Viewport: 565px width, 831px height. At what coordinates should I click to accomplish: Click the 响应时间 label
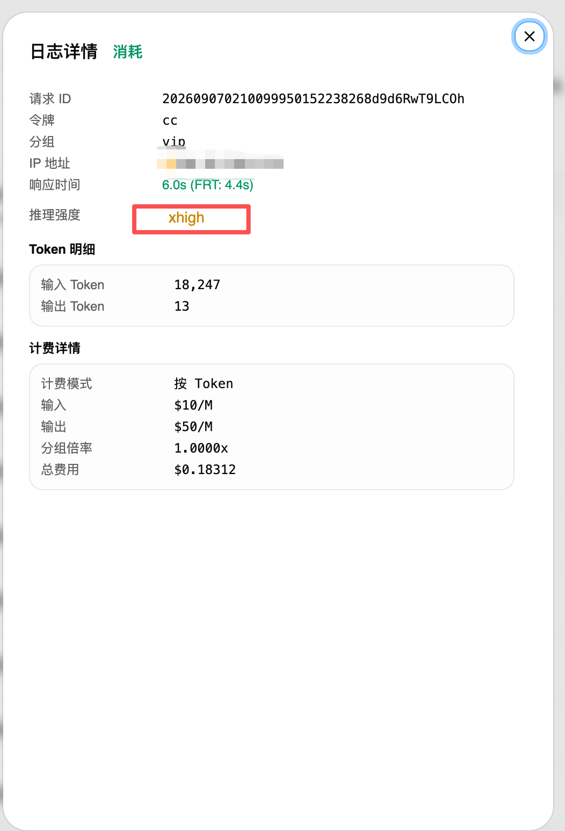55,185
